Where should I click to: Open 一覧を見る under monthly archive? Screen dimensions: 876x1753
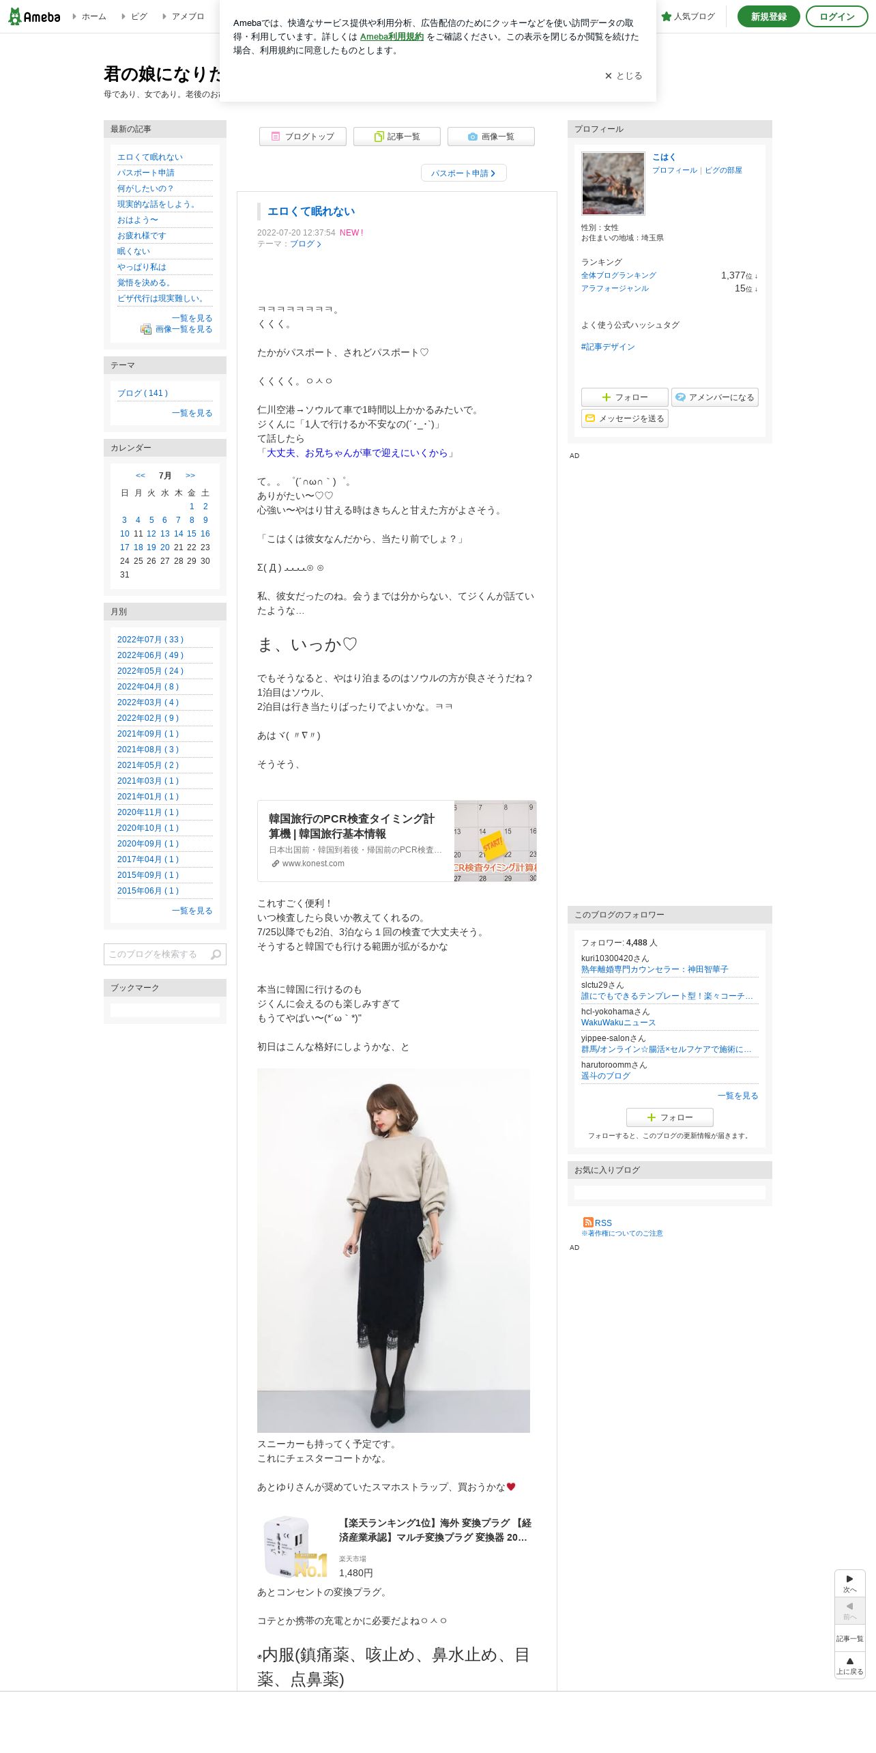coord(192,911)
